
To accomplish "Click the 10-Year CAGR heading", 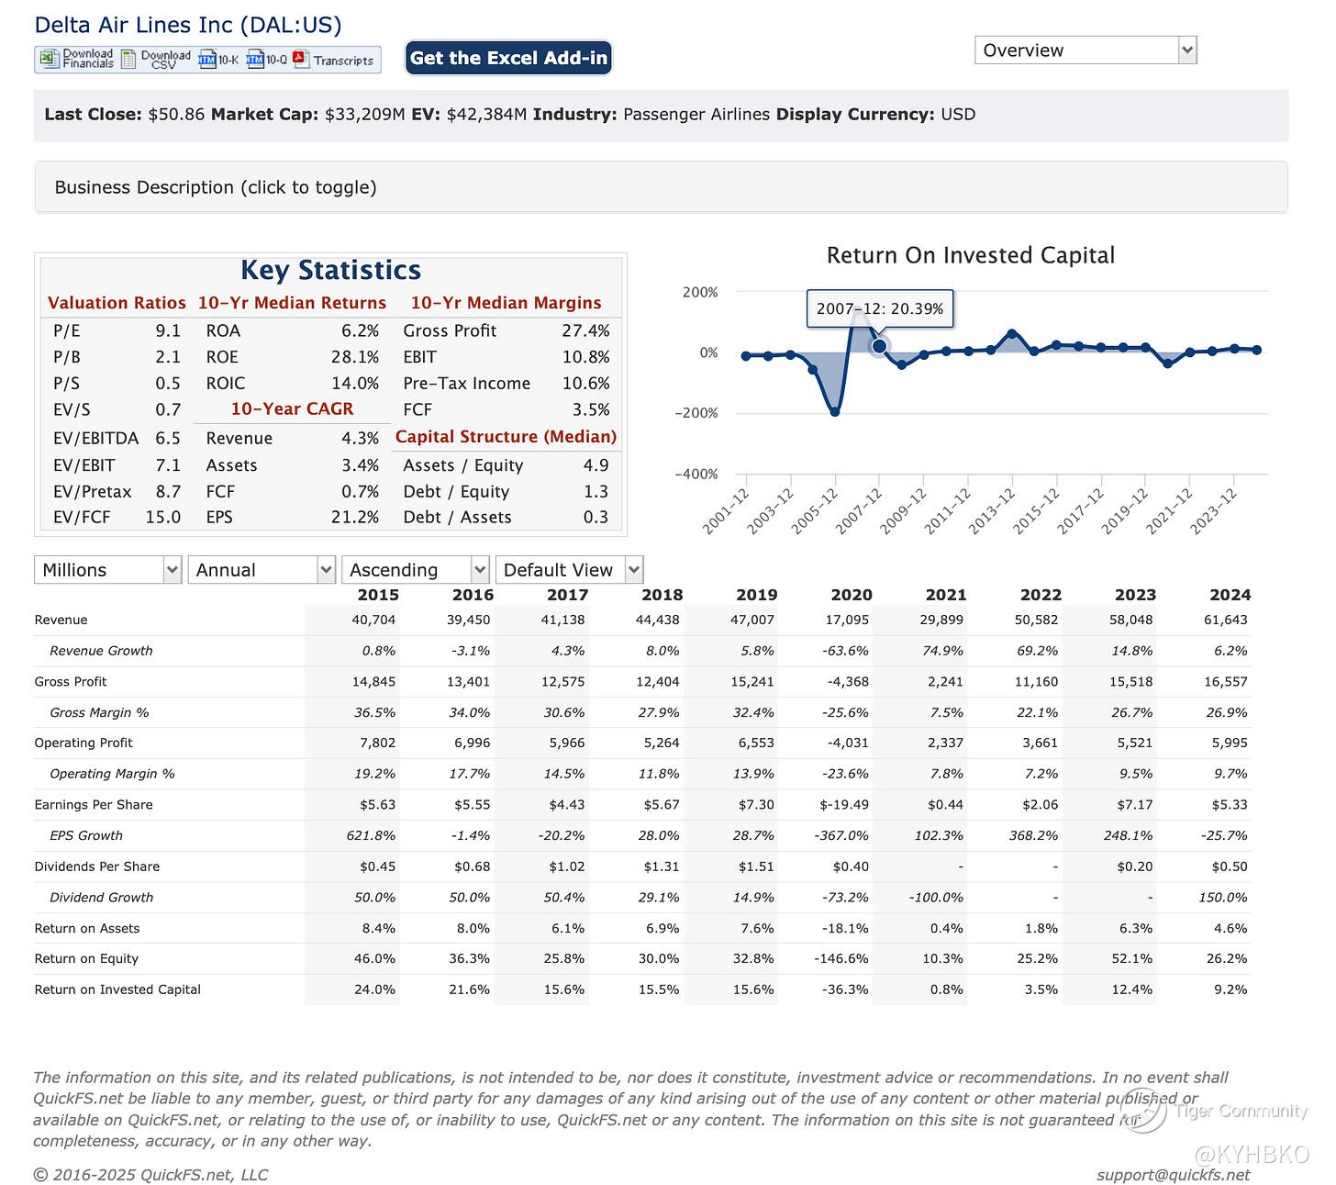I will pyautogui.click(x=292, y=409).
